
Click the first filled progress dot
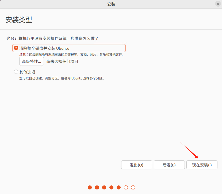(x=90, y=188)
